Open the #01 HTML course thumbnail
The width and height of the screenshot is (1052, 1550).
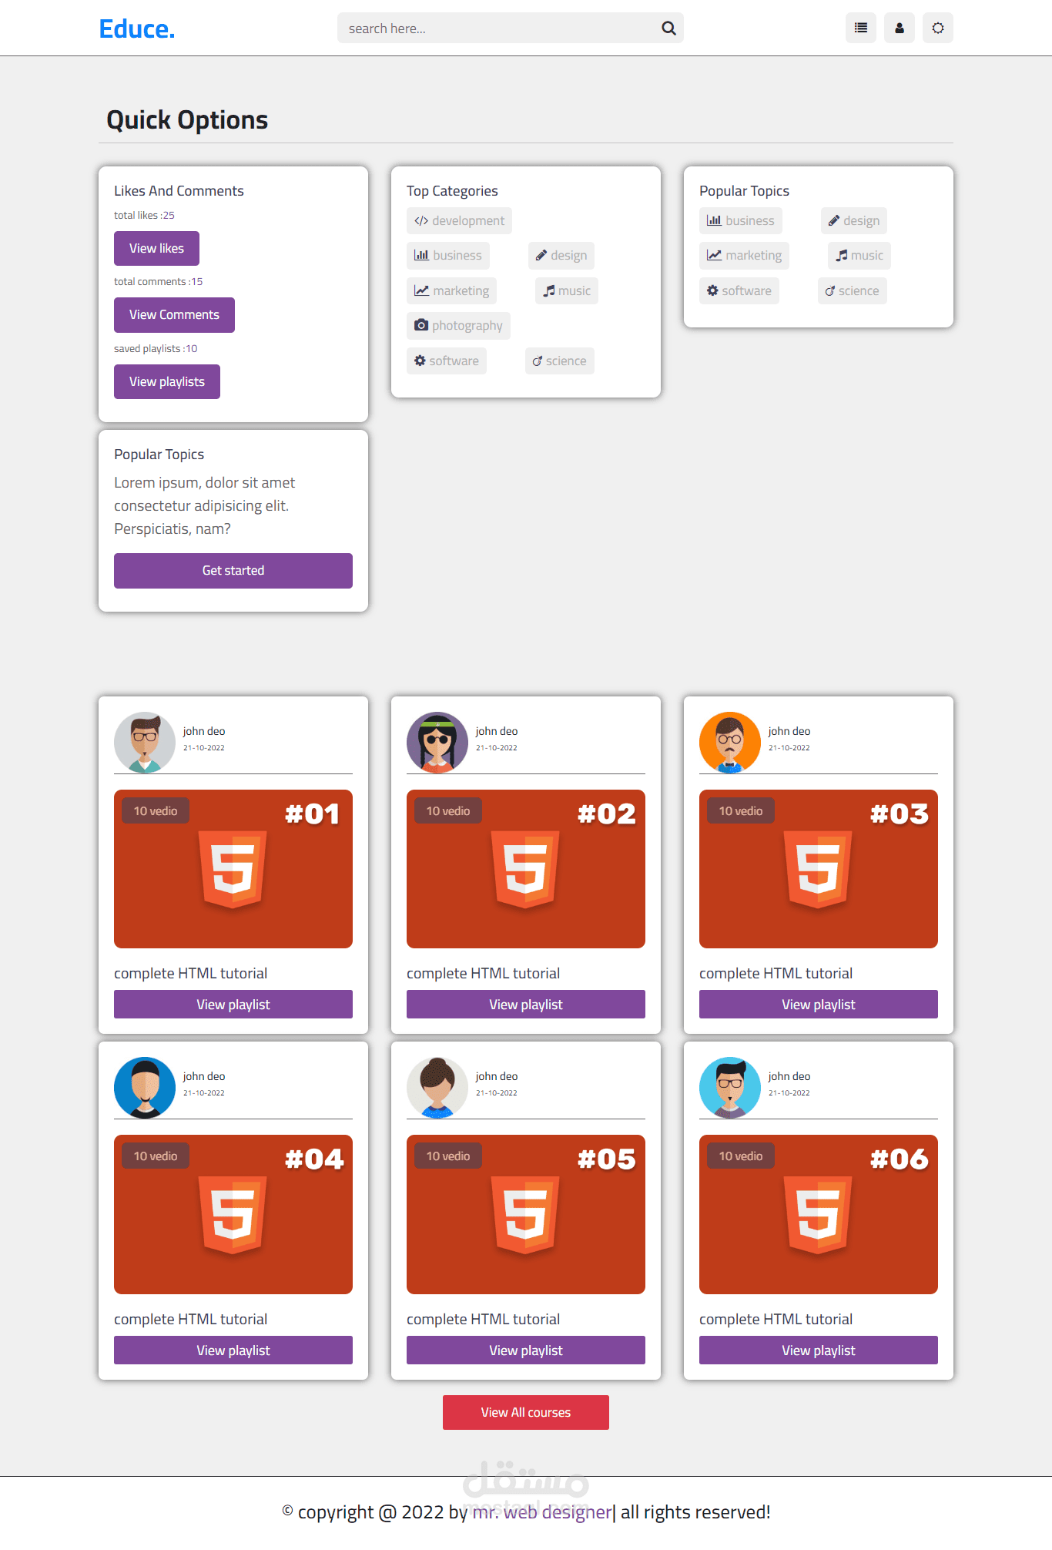[x=233, y=869]
